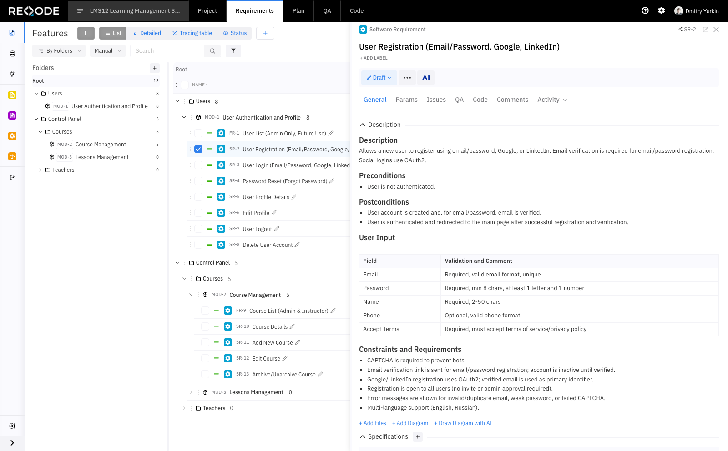Open the filter funnel button
The height and width of the screenshot is (451, 728).
(233, 51)
